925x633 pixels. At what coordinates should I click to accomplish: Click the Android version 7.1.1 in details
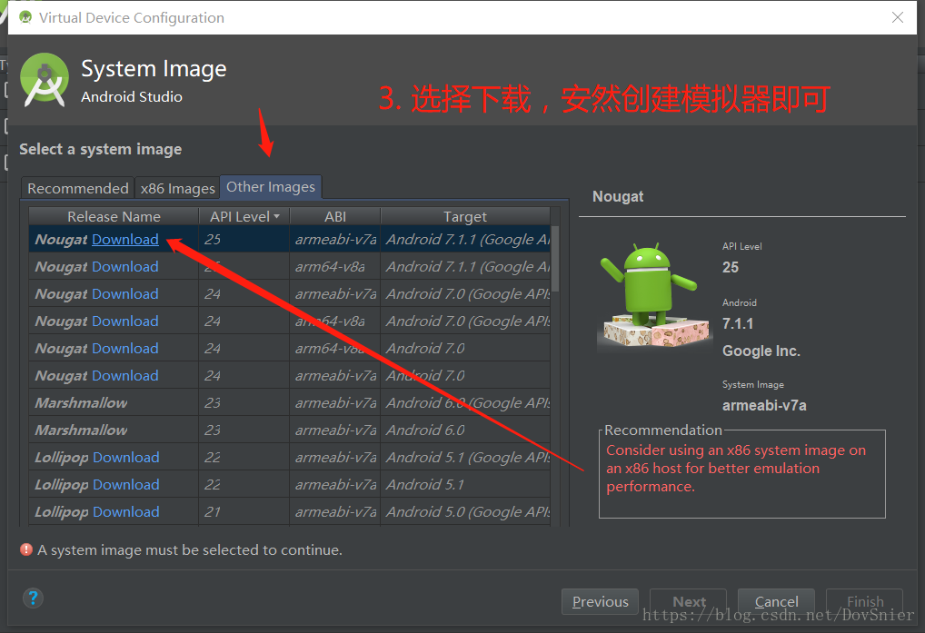738,323
